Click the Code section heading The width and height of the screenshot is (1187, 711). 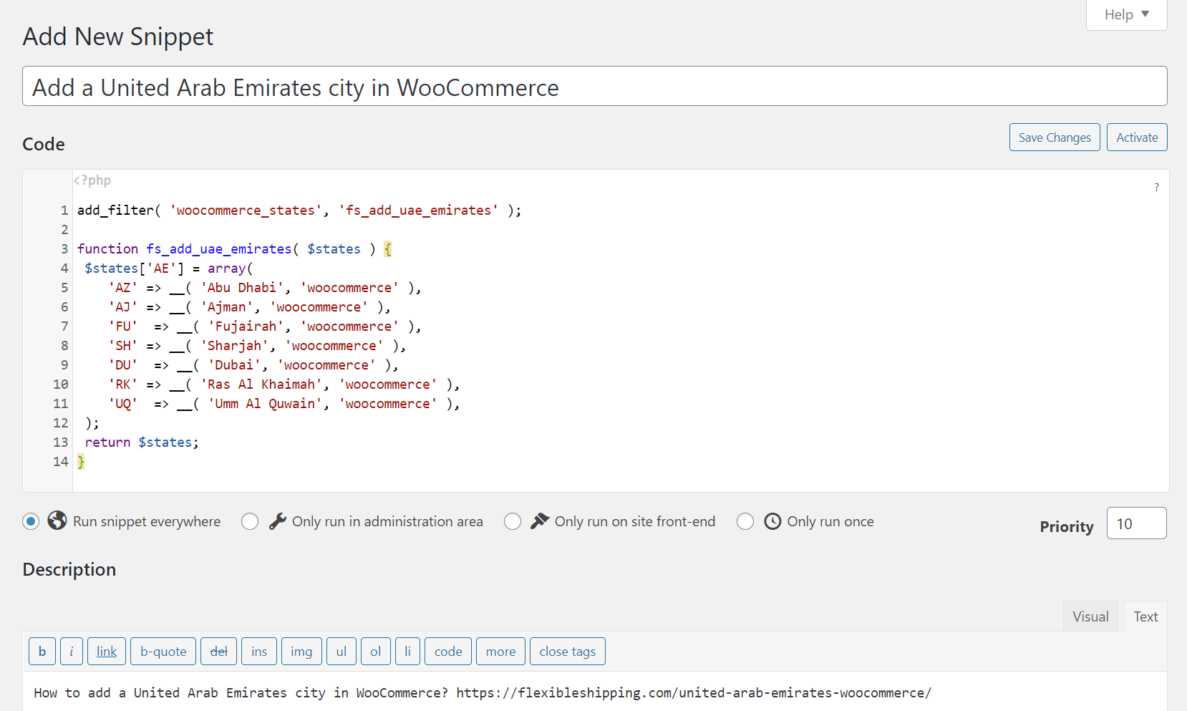tap(44, 144)
